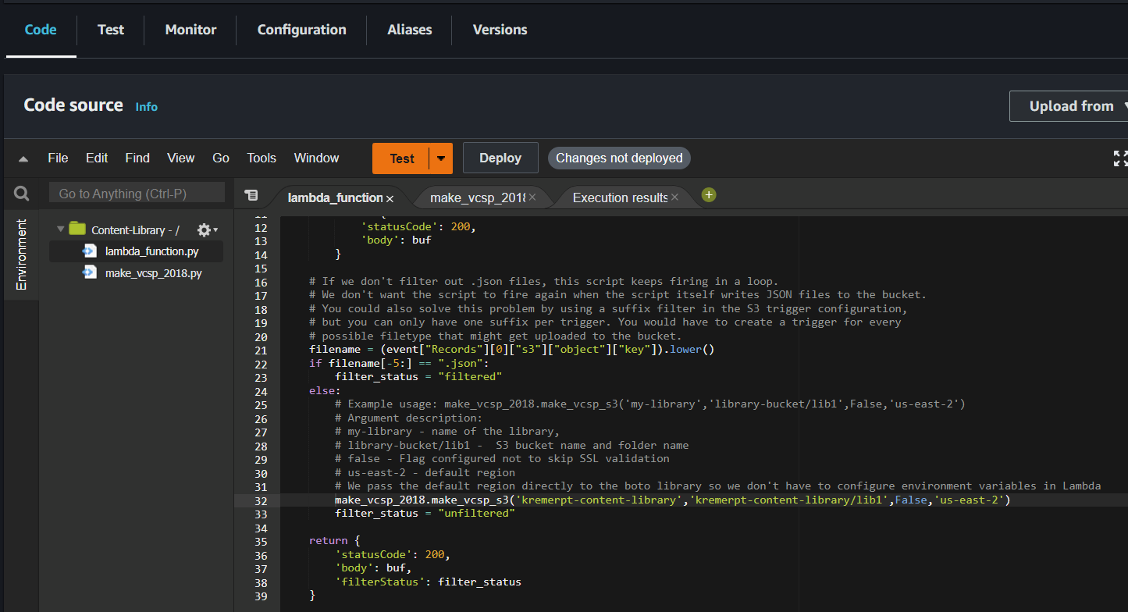
Task: Select the Environment sidebar panel
Action: [21, 255]
